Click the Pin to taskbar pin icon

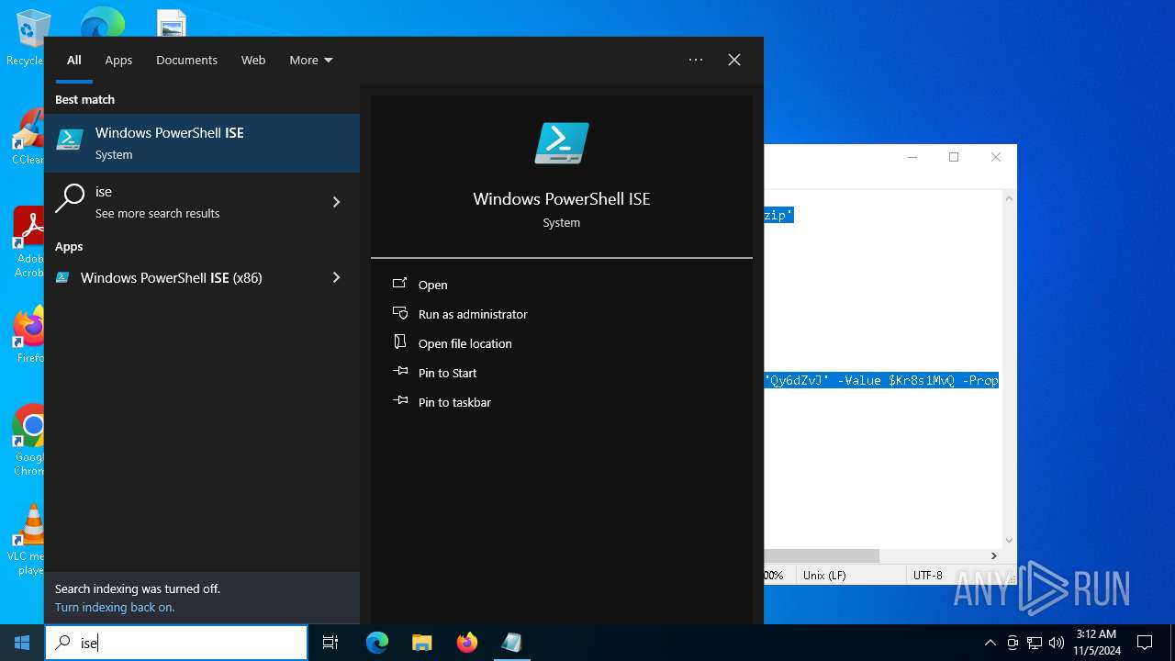click(x=400, y=400)
